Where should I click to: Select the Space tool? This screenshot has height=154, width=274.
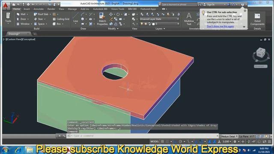[39, 24]
